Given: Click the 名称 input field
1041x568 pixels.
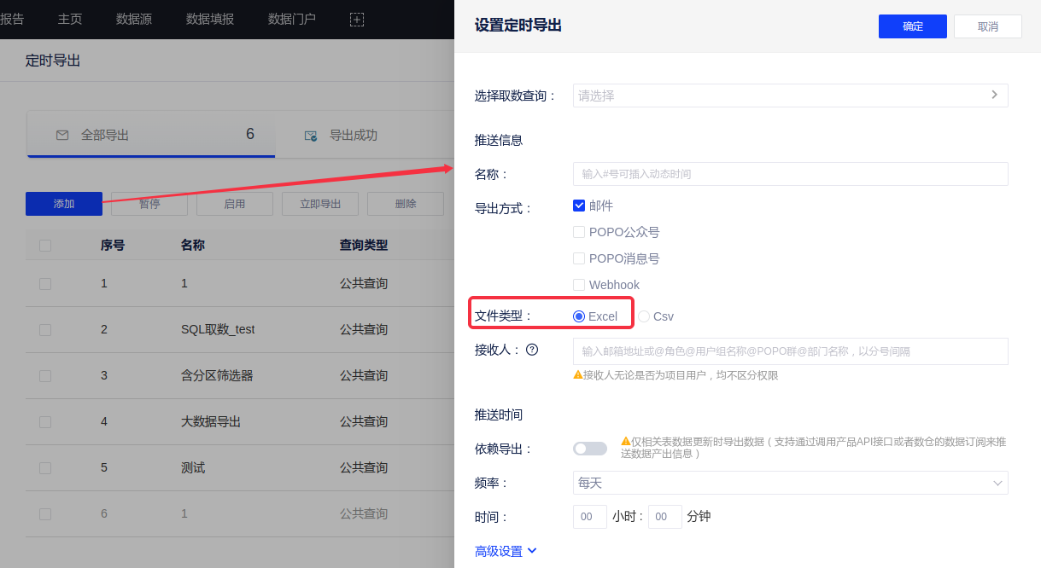Looking at the screenshot, I should [x=790, y=174].
